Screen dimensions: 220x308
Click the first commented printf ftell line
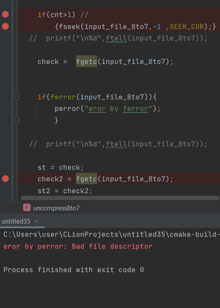click(119, 38)
